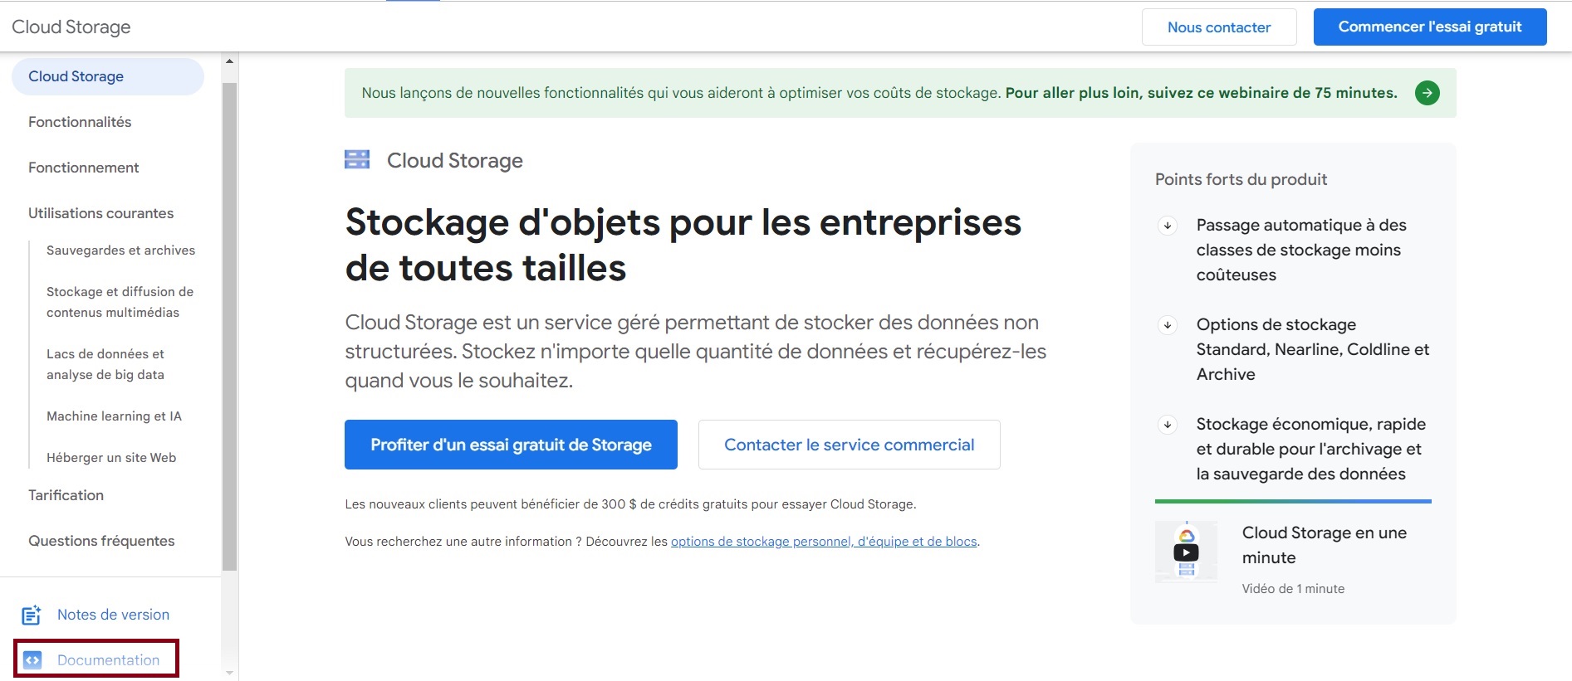Click Passage automatique à des classes de stockage text

(1301, 251)
